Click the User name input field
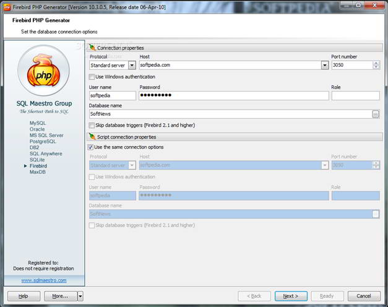 (x=113, y=96)
